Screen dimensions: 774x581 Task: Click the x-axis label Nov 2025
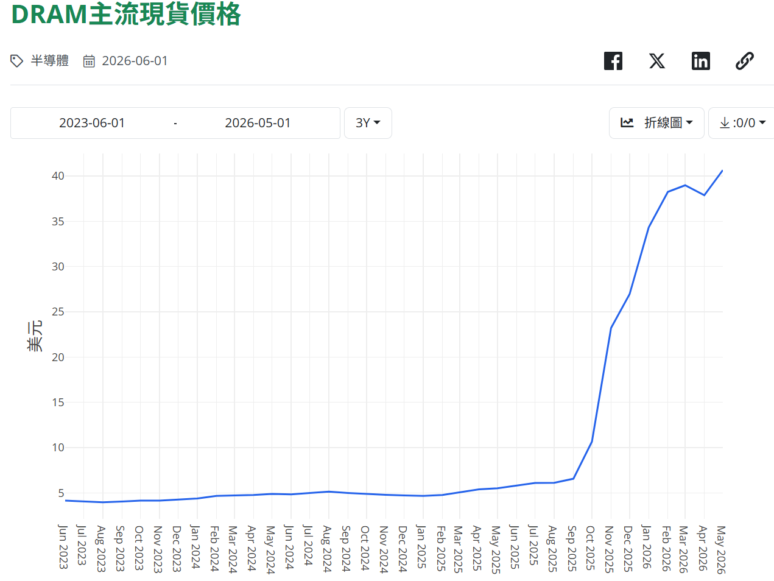click(609, 549)
